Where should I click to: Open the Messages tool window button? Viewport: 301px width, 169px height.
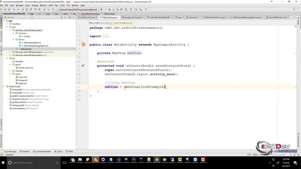click(10, 151)
